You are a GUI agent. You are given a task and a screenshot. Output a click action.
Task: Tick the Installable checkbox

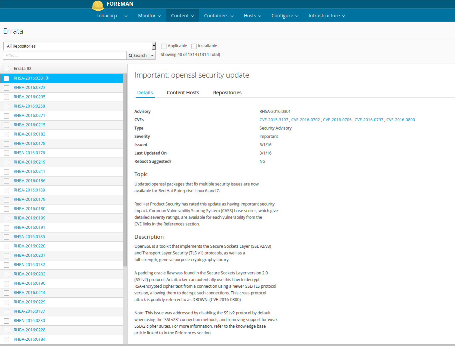tap(194, 46)
